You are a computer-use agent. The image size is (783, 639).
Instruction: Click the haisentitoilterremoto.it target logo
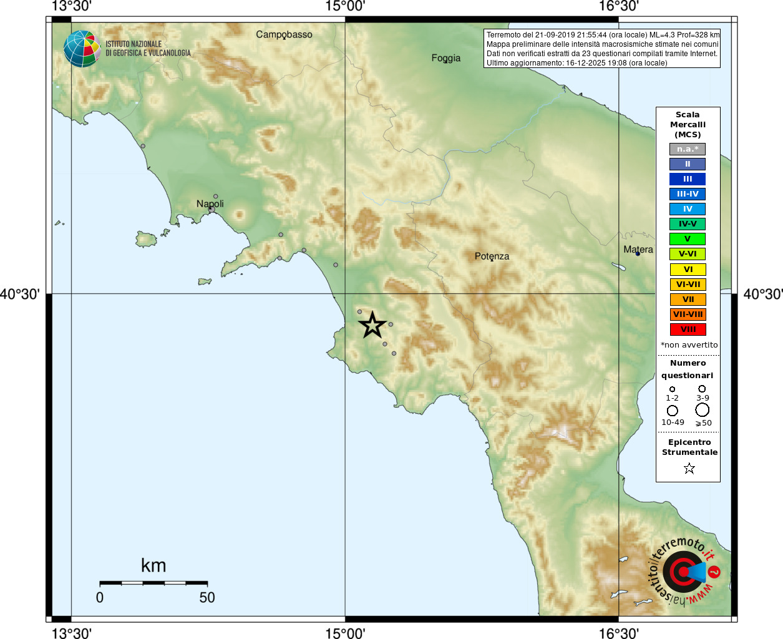(684, 571)
